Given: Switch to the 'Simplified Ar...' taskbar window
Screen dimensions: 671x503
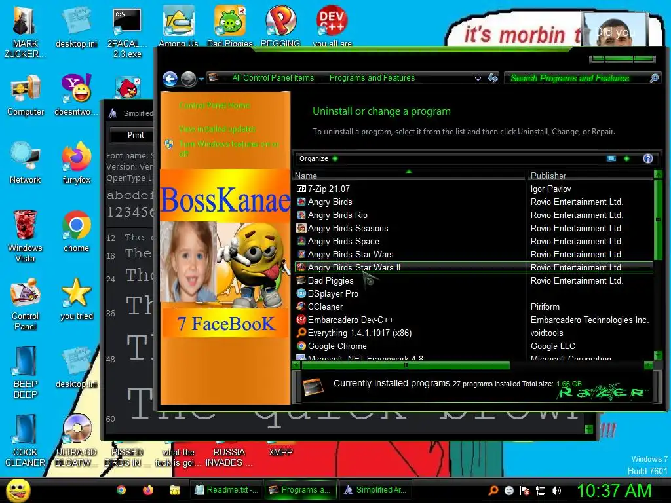Looking at the screenshot, I should [375, 490].
